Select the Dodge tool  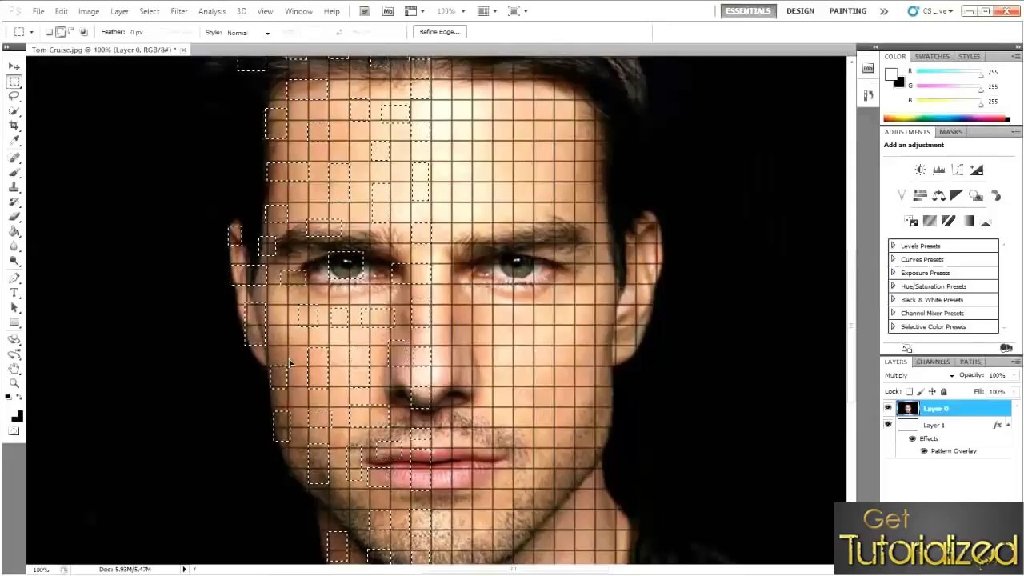(14, 260)
